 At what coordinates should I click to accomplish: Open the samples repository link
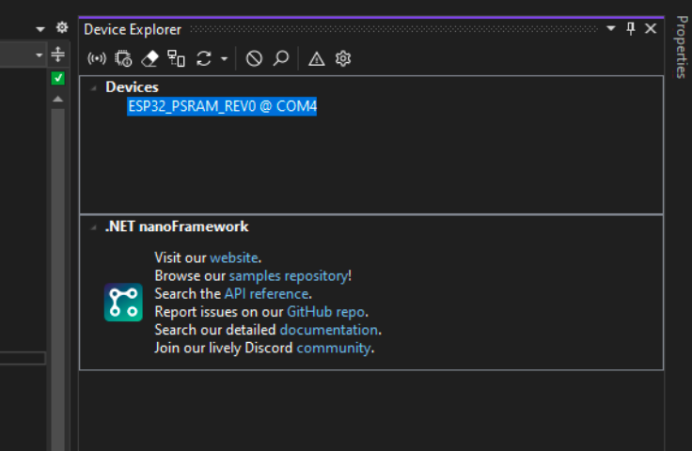coord(289,275)
